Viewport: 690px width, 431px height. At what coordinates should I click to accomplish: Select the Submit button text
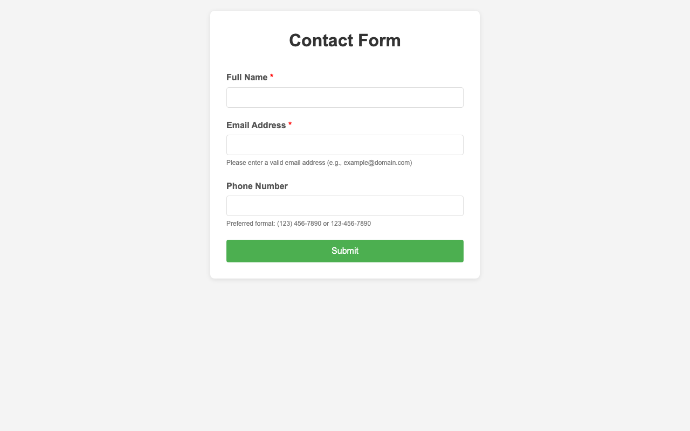pos(344,251)
